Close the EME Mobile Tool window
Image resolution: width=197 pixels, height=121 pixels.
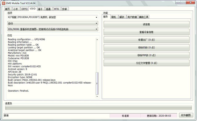[x=191, y=2]
